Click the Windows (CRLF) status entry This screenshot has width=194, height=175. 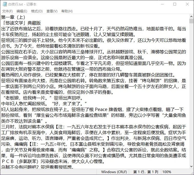click(x=114, y=172)
